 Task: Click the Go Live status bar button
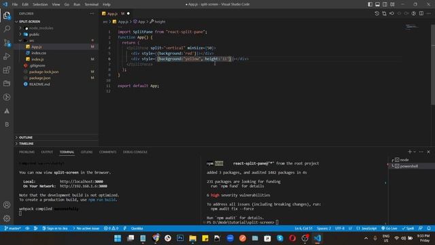(x=389, y=229)
